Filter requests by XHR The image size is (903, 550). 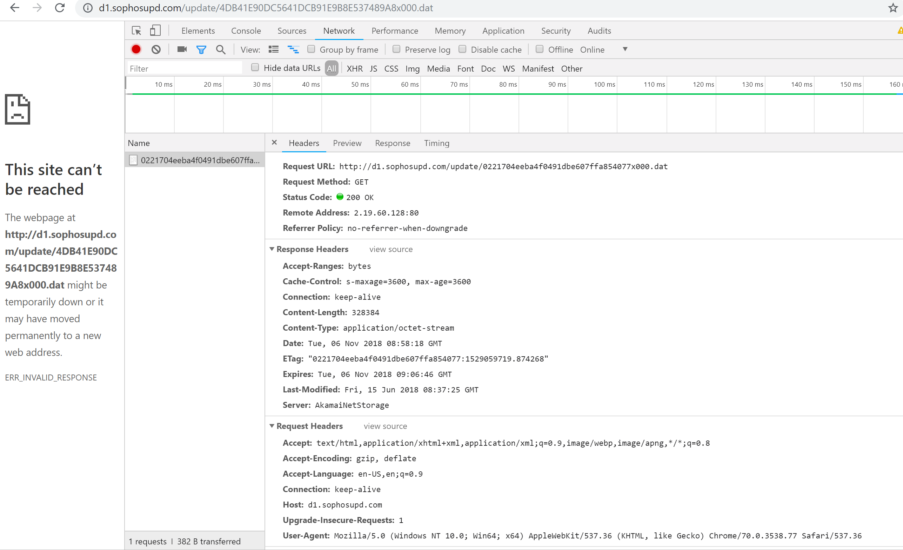click(355, 68)
